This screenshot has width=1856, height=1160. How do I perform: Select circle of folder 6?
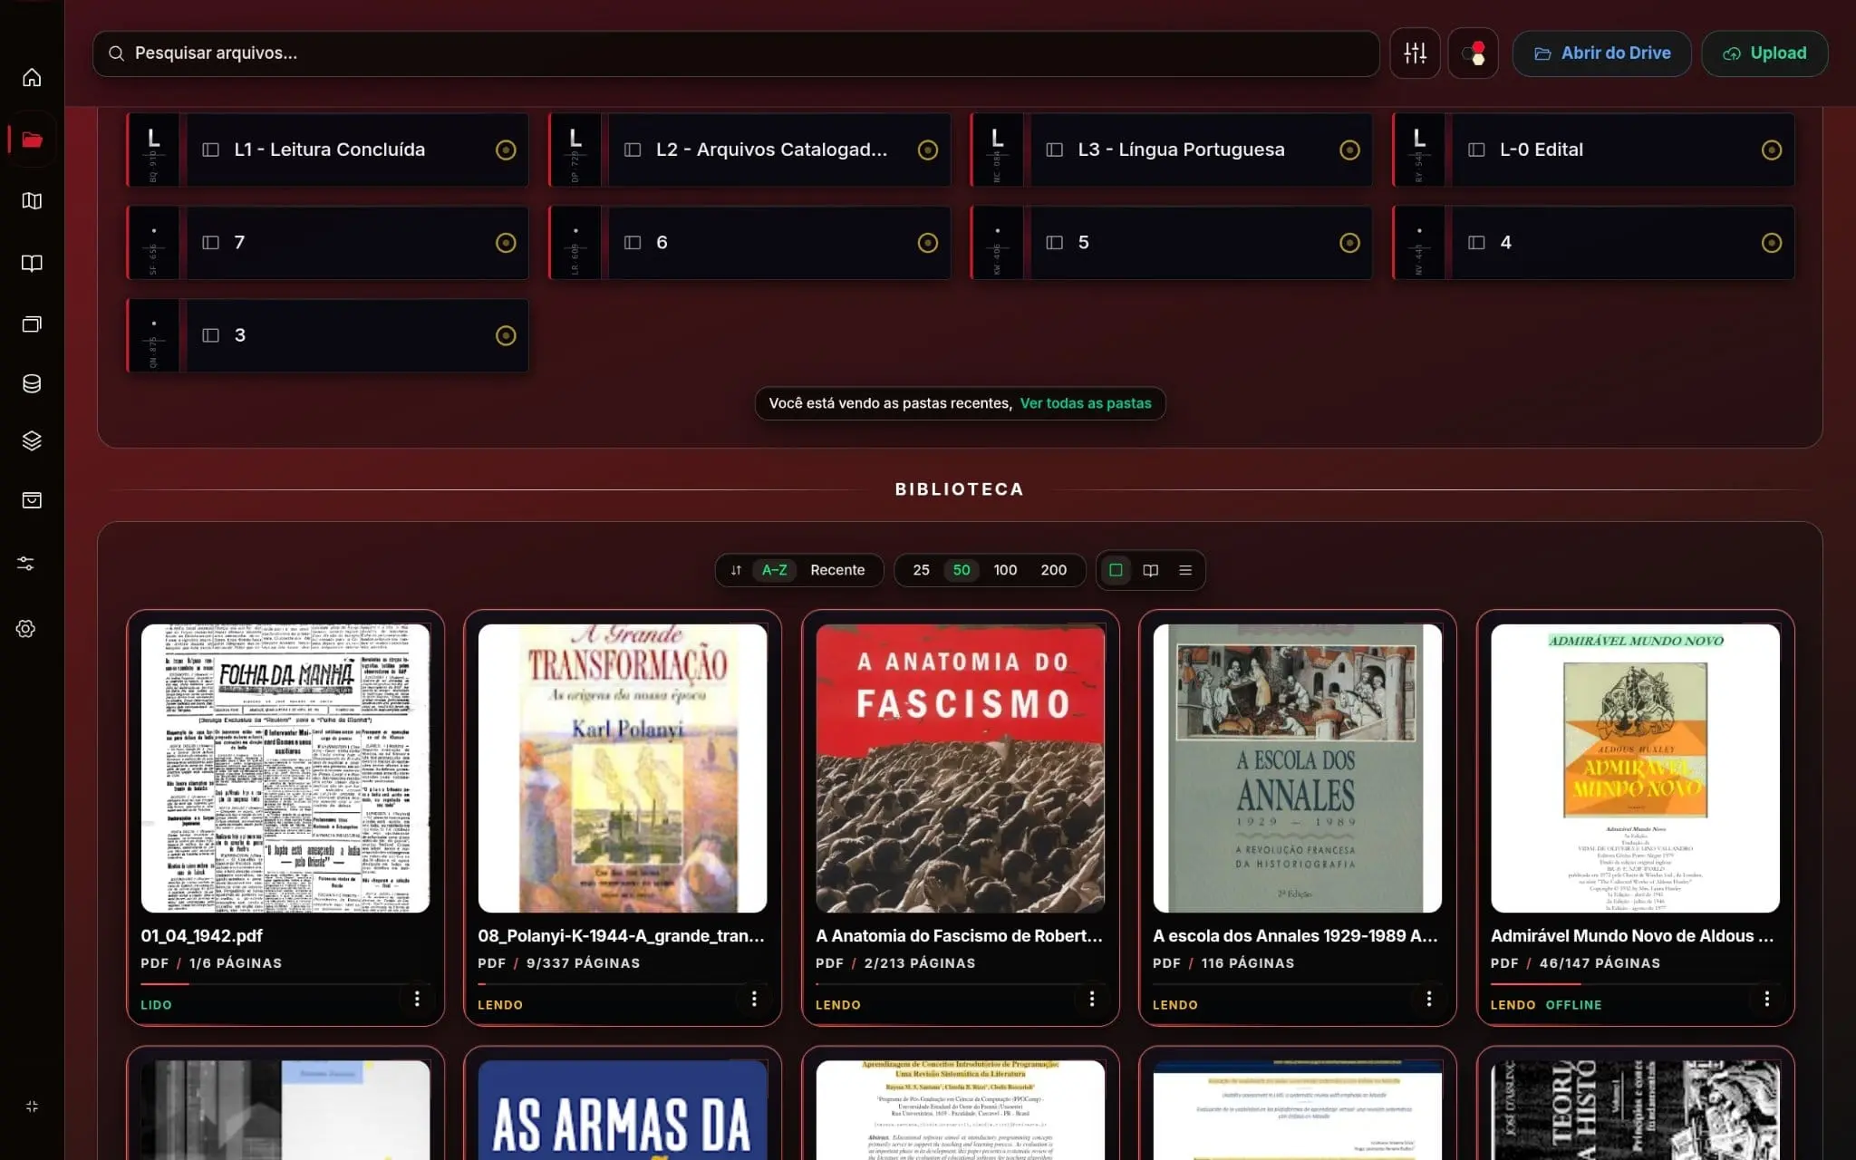coord(927,243)
